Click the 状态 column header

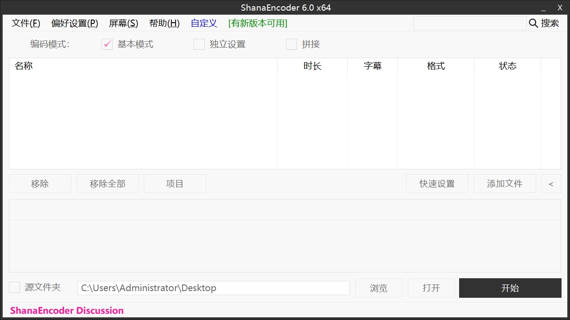tap(507, 66)
